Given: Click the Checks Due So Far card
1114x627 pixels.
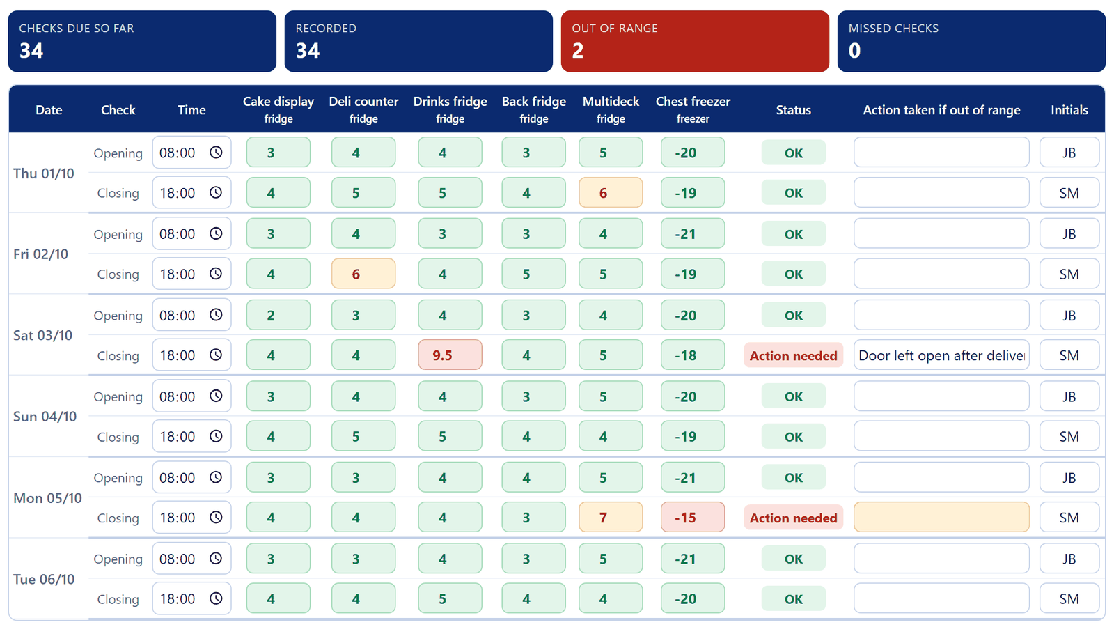Looking at the screenshot, I should 142,41.
